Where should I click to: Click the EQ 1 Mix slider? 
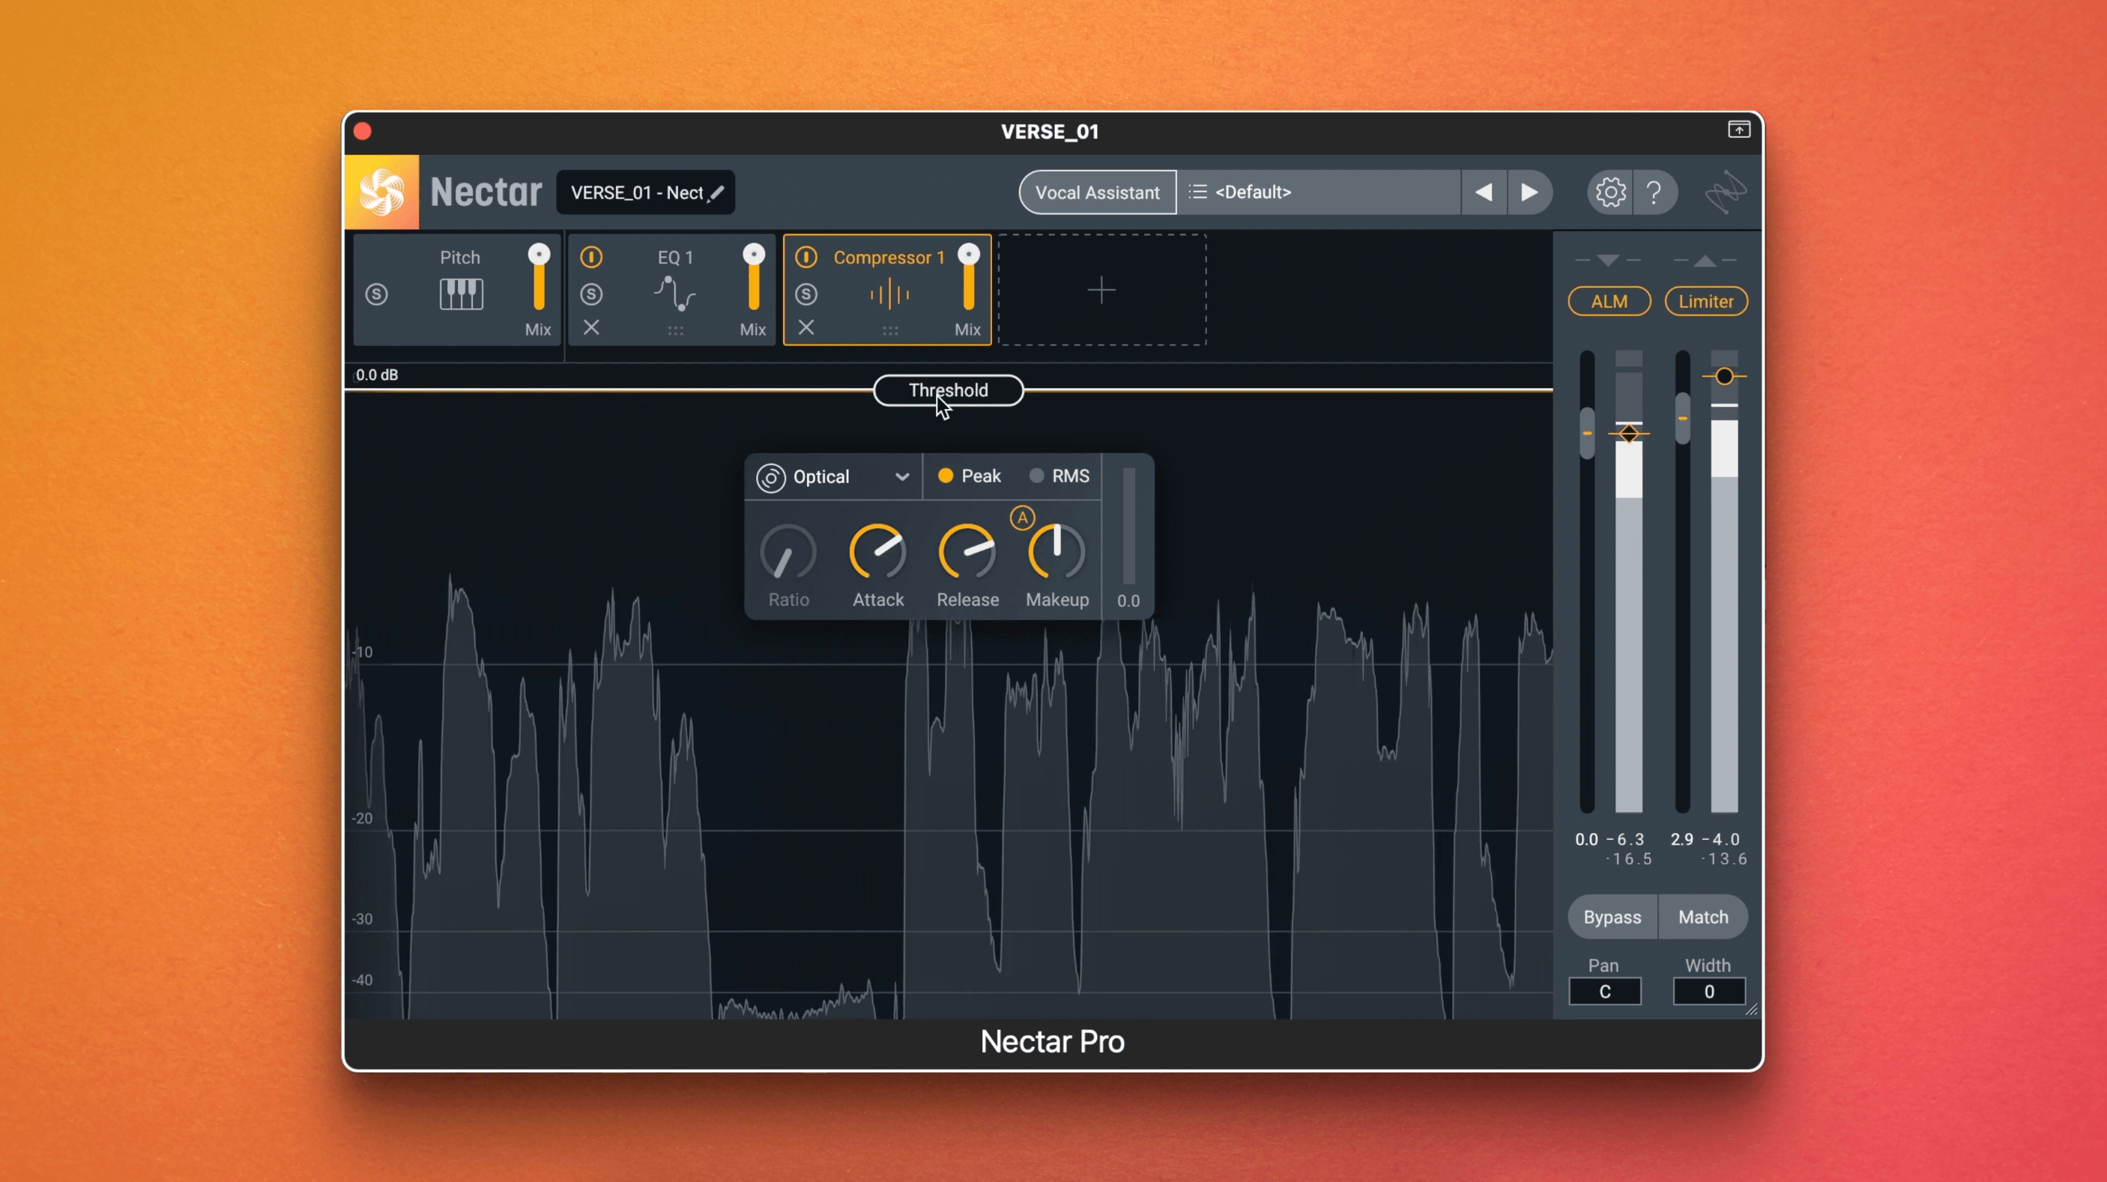click(x=753, y=278)
